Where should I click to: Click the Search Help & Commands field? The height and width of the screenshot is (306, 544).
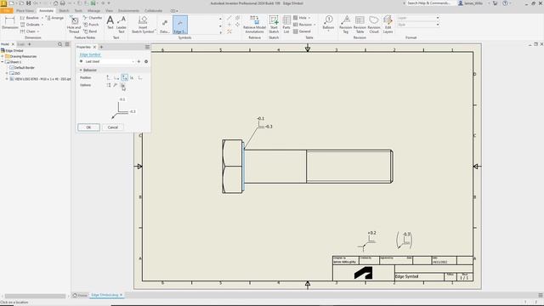click(x=428, y=3)
